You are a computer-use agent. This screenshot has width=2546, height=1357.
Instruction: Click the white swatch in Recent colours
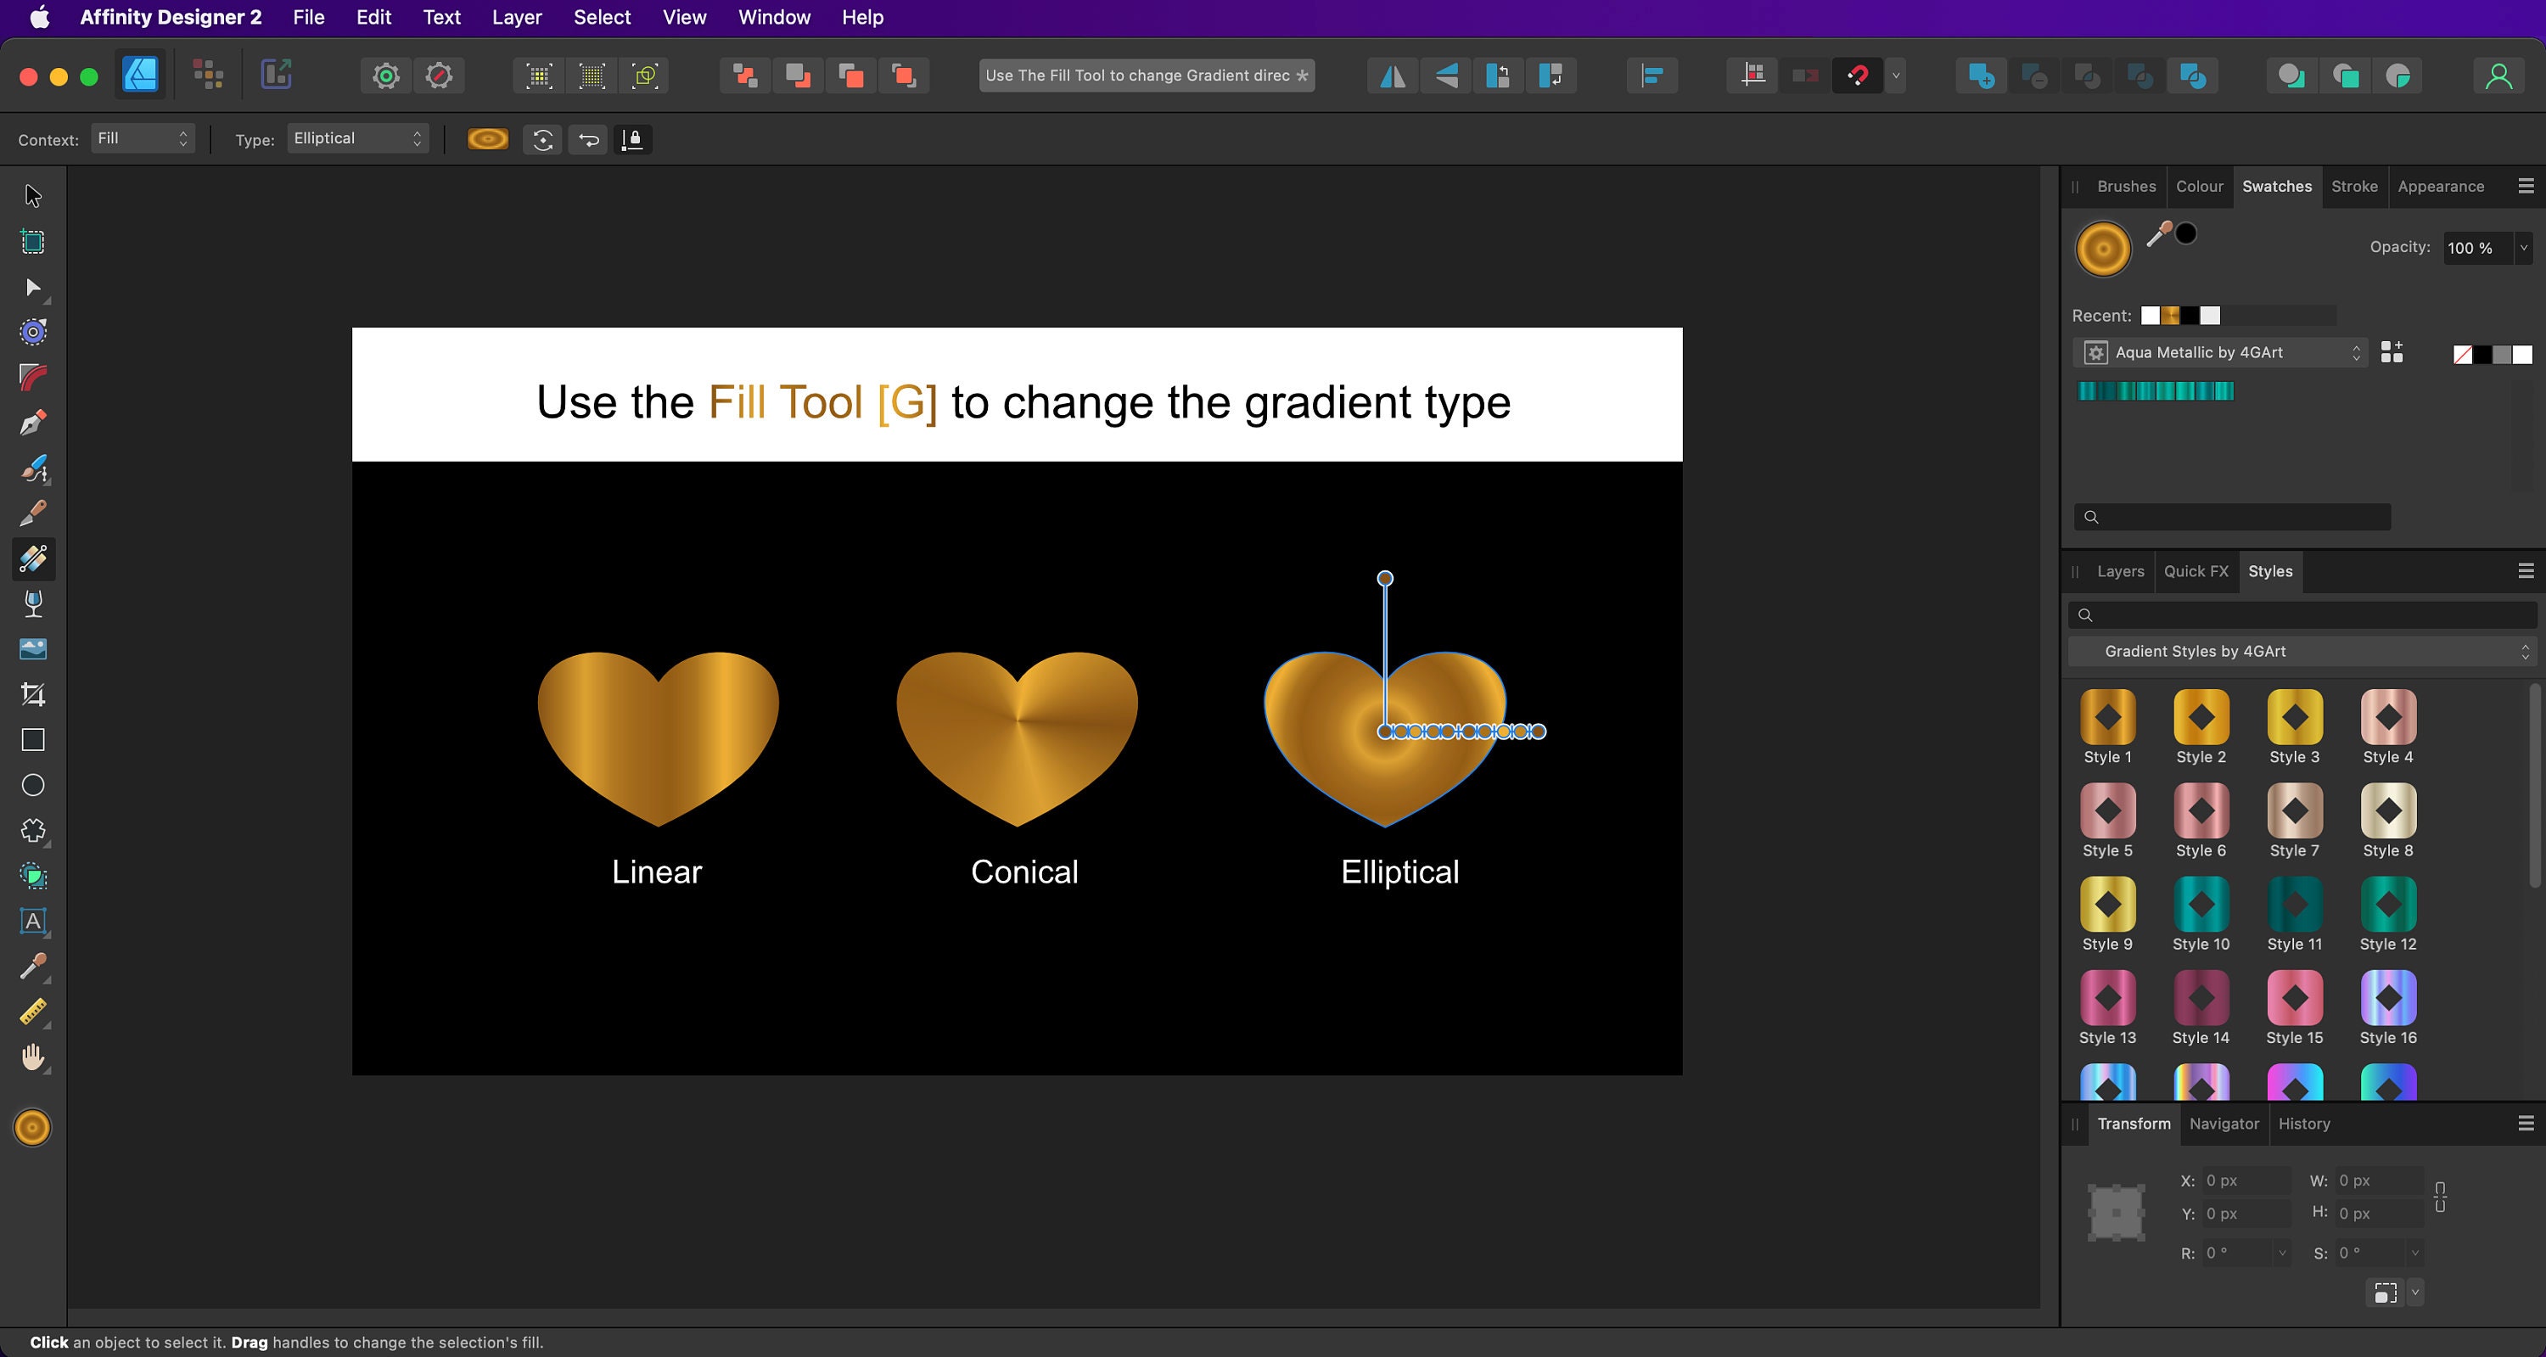(x=2149, y=314)
